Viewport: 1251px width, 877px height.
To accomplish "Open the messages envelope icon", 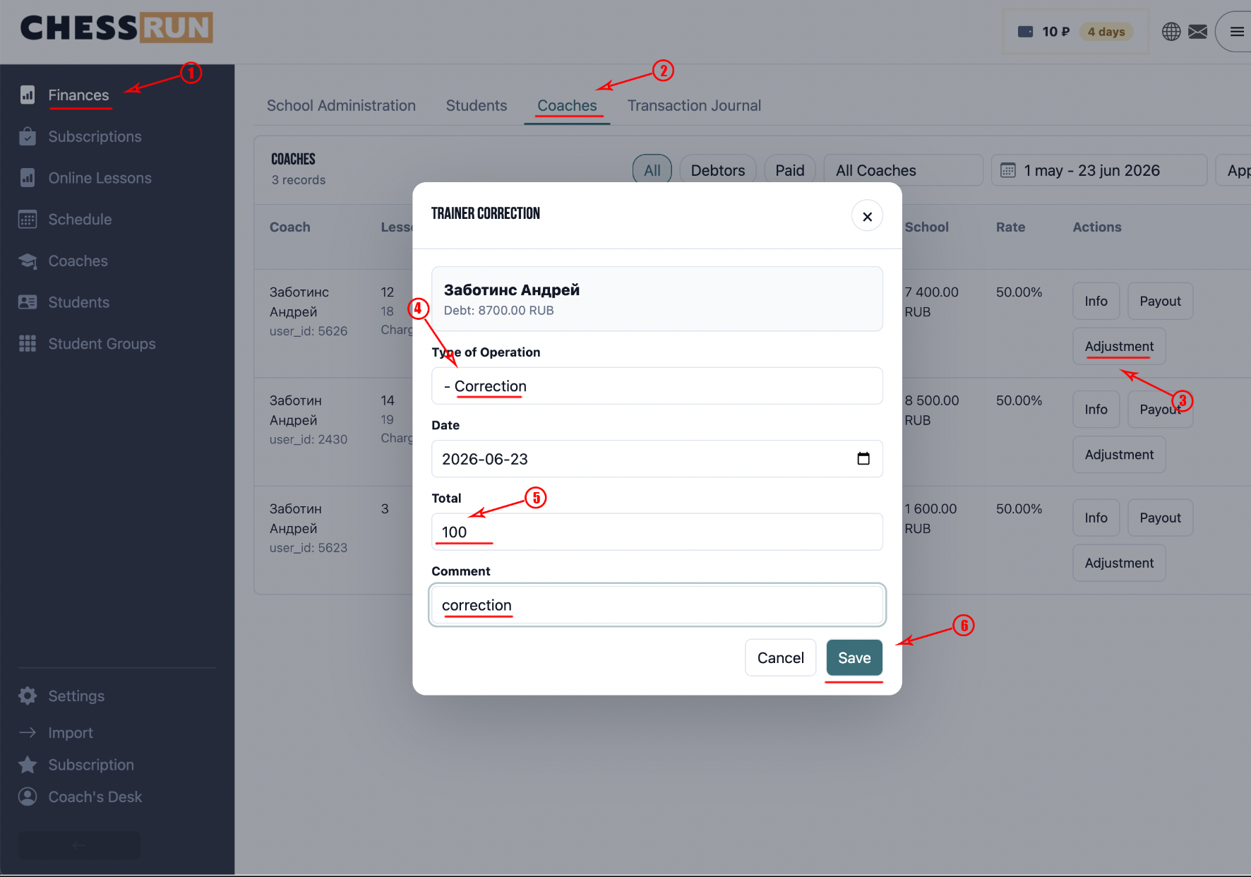I will click(1198, 32).
